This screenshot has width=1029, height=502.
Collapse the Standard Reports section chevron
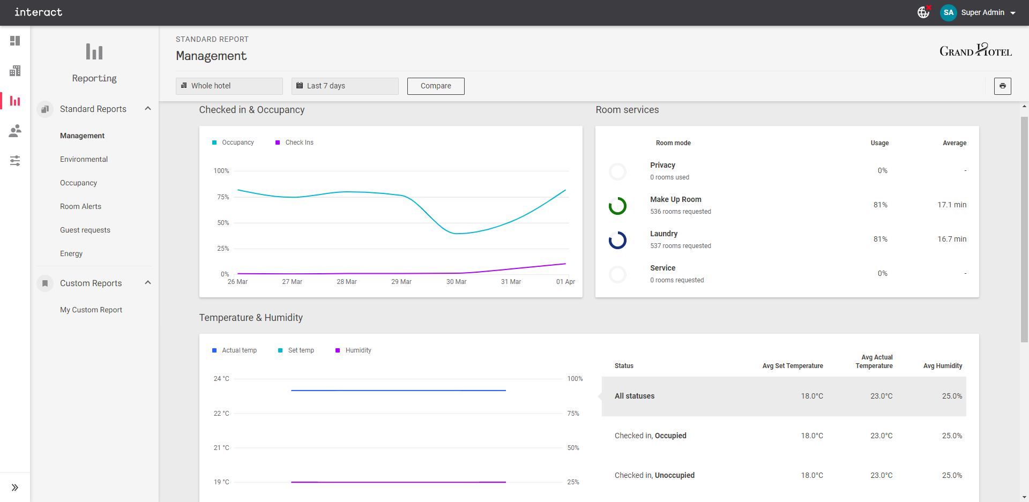(x=148, y=109)
